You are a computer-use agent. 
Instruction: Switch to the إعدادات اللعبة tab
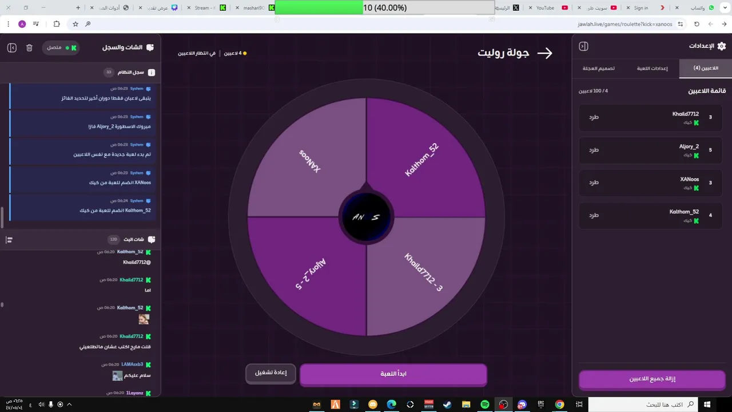653,68
